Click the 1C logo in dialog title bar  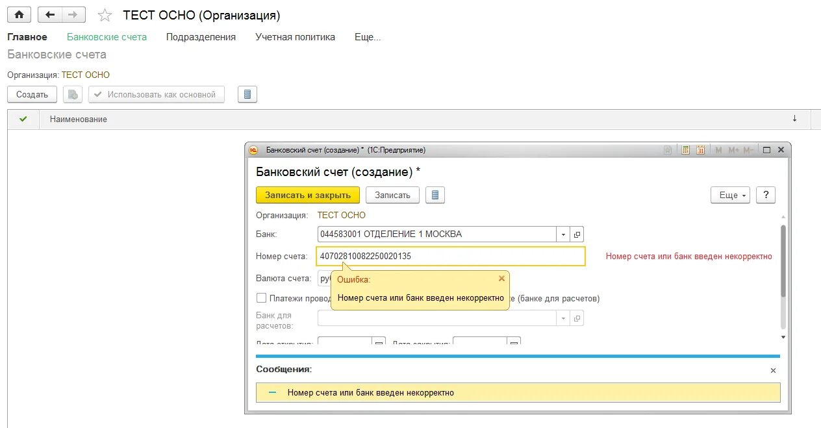coord(253,150)
